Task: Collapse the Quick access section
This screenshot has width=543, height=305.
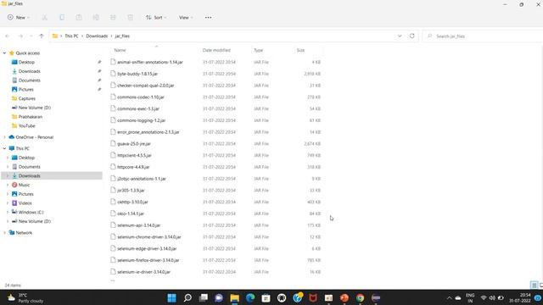Action: coord(4,53)
